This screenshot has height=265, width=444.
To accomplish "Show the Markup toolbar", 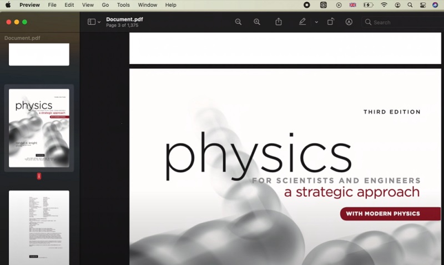I will point(349,22).
